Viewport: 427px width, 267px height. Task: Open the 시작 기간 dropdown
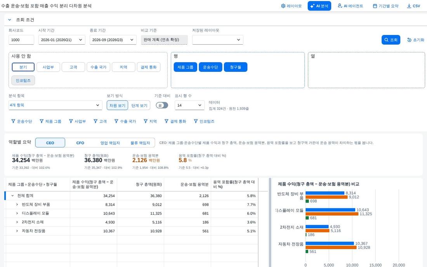(62, 40)
